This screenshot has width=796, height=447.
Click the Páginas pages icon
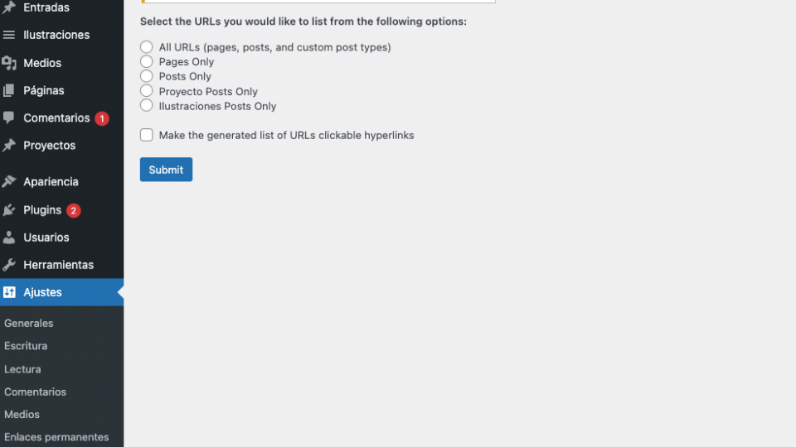[8, 90]
